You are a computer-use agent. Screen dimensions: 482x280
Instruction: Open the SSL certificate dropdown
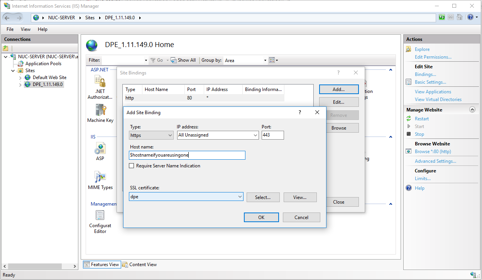coord(240,197)
